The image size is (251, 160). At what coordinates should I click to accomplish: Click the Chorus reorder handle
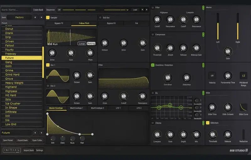pyautogui.click(x=203, y=123)
